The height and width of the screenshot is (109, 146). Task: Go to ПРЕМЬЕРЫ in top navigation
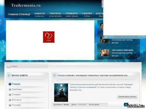pos(72,15)
